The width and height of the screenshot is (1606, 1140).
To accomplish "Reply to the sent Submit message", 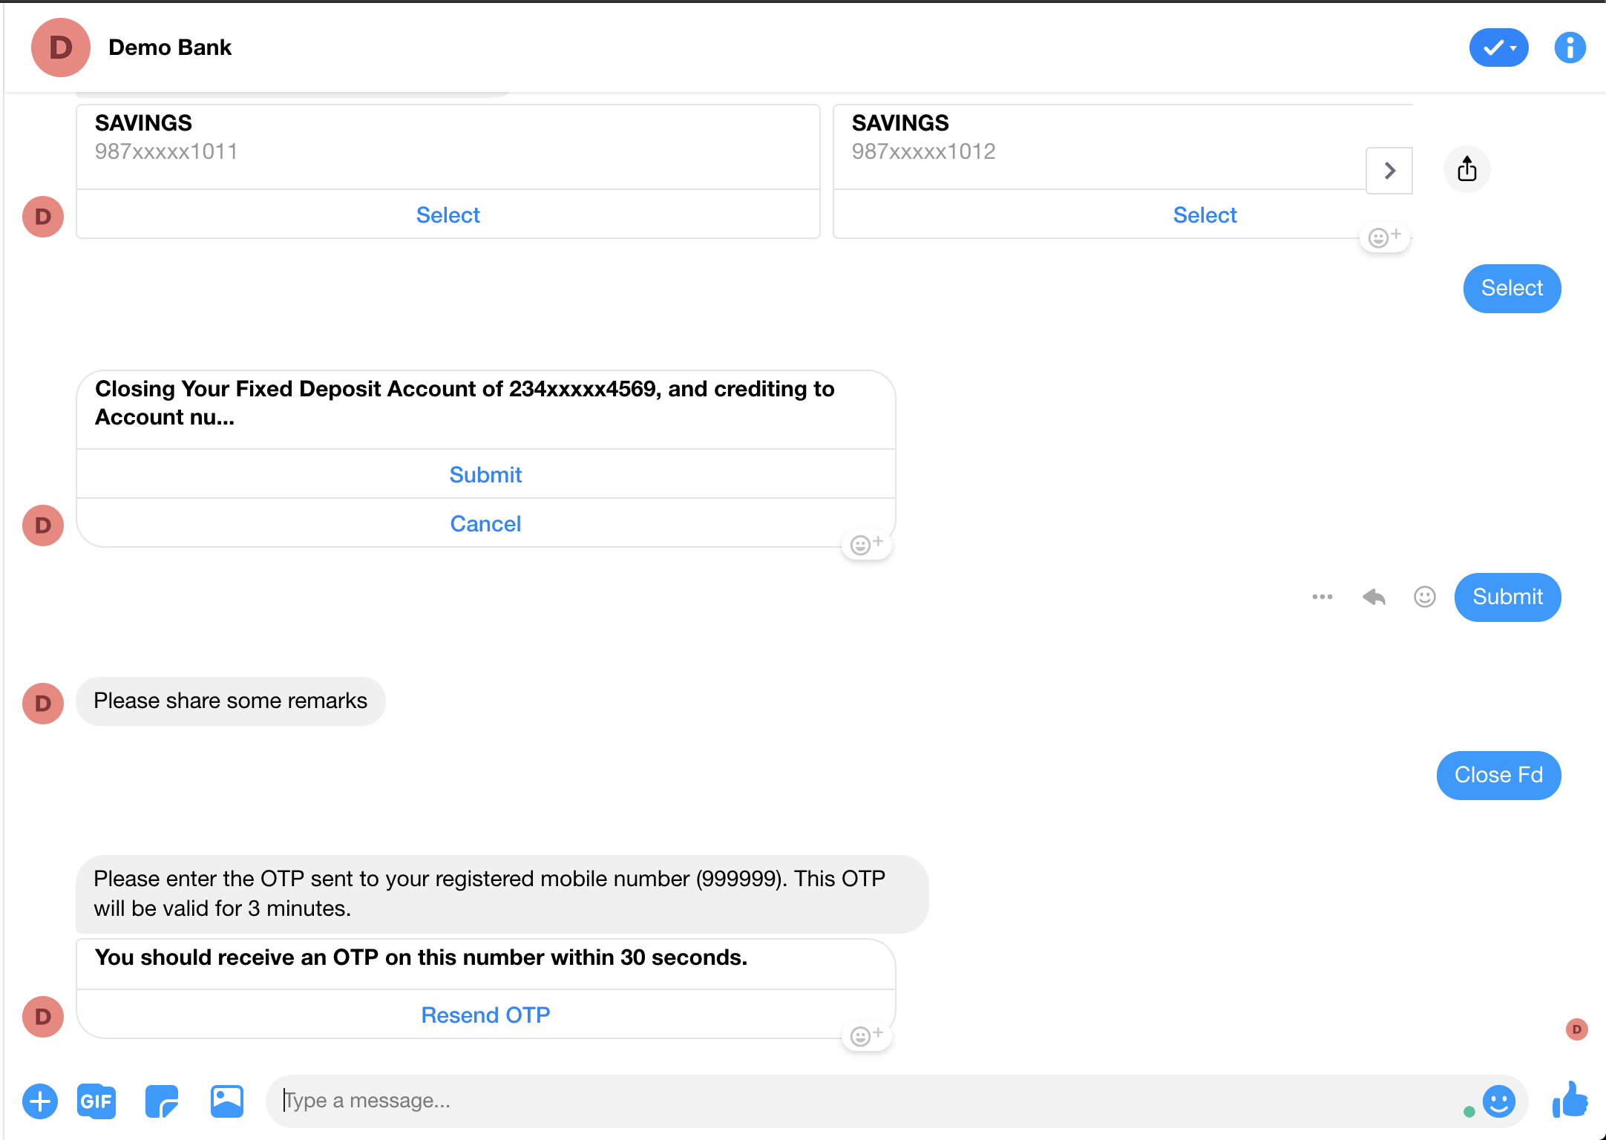I will click(1374, 597).
